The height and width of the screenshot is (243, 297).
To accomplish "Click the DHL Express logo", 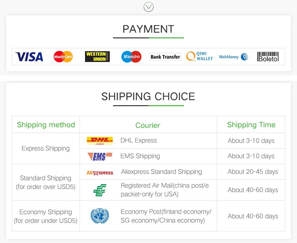I will pyautogui.click(x=100, y=141).
